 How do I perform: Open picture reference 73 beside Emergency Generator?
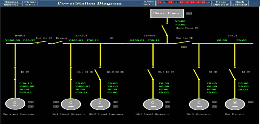pyautogui.click(x=31, y=102)
